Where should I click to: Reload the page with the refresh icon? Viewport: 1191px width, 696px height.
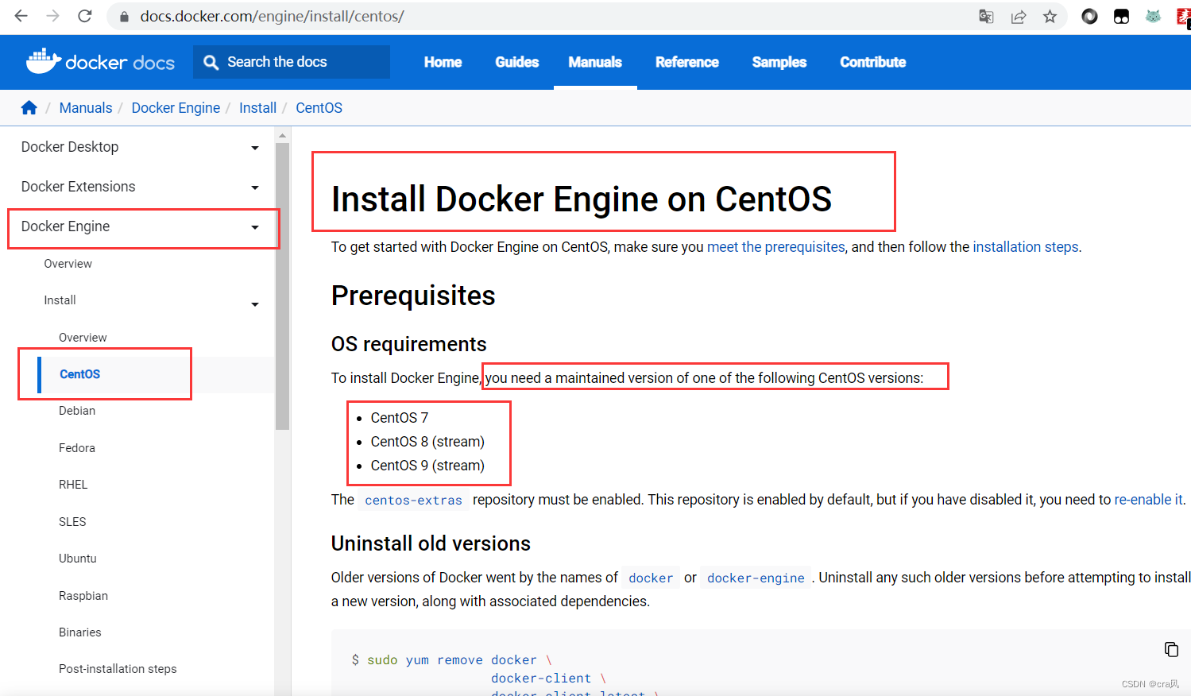point(85,16)
